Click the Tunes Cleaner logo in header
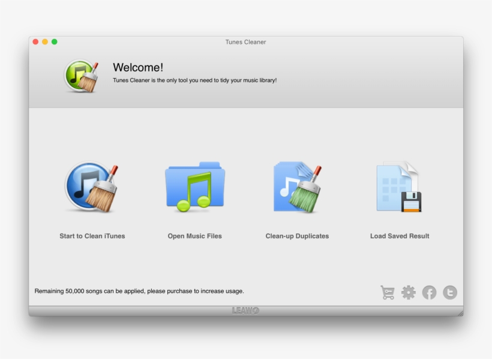The image size is (492, 359). pos(82,76)
